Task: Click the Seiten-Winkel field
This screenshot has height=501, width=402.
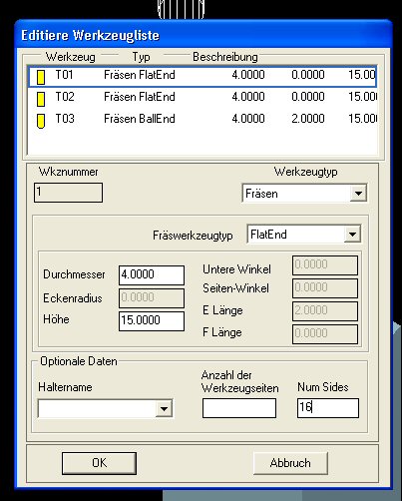Action: click(x=325, y=287)
